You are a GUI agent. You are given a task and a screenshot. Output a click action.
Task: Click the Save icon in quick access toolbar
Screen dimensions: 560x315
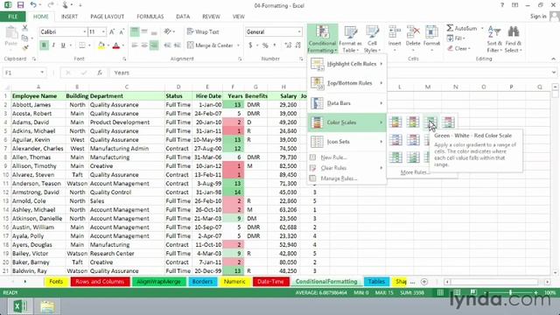(x=20, y=5)
